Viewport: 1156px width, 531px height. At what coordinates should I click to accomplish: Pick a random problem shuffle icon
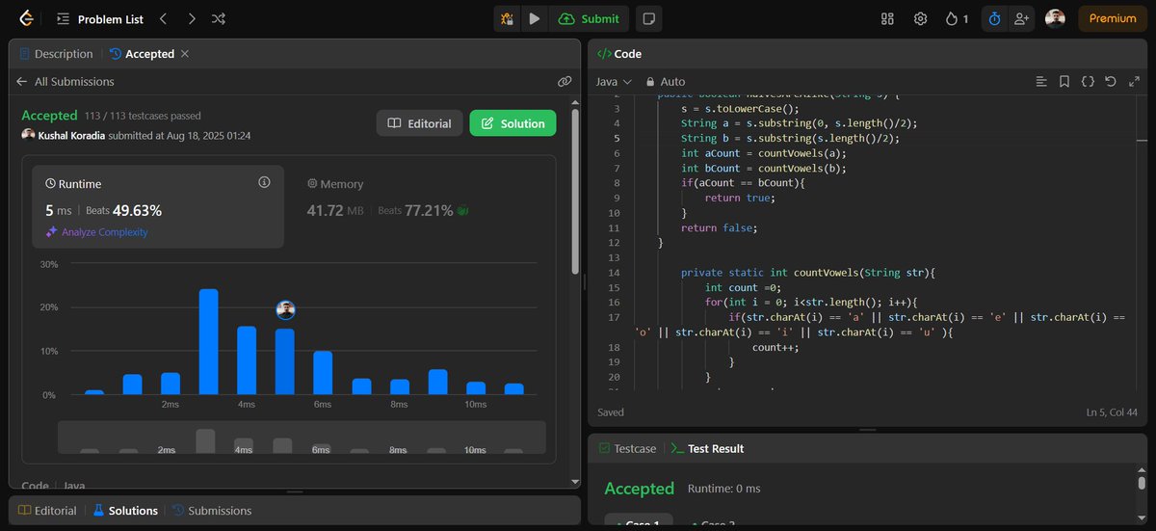(219, 18)
